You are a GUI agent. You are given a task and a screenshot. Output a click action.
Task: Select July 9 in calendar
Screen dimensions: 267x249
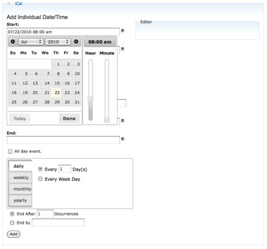[x=66, y=74]
